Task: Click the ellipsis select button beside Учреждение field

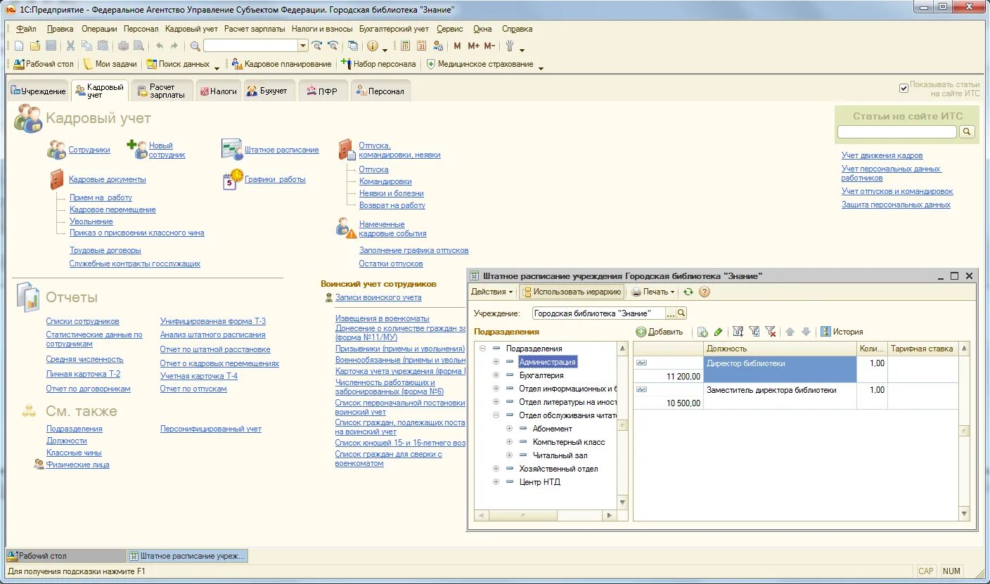Action: [670, 313]
